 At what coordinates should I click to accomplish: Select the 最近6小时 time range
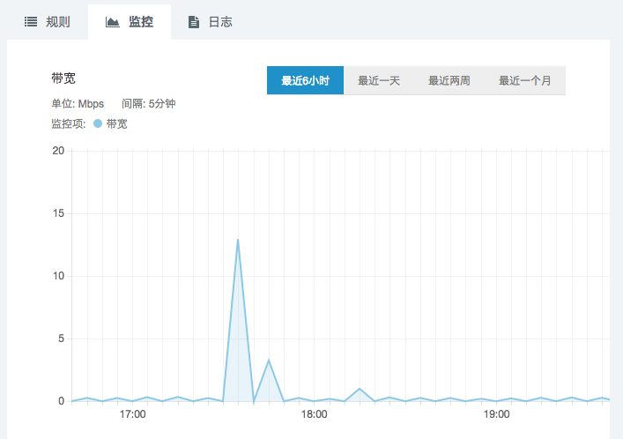(305, 80)
